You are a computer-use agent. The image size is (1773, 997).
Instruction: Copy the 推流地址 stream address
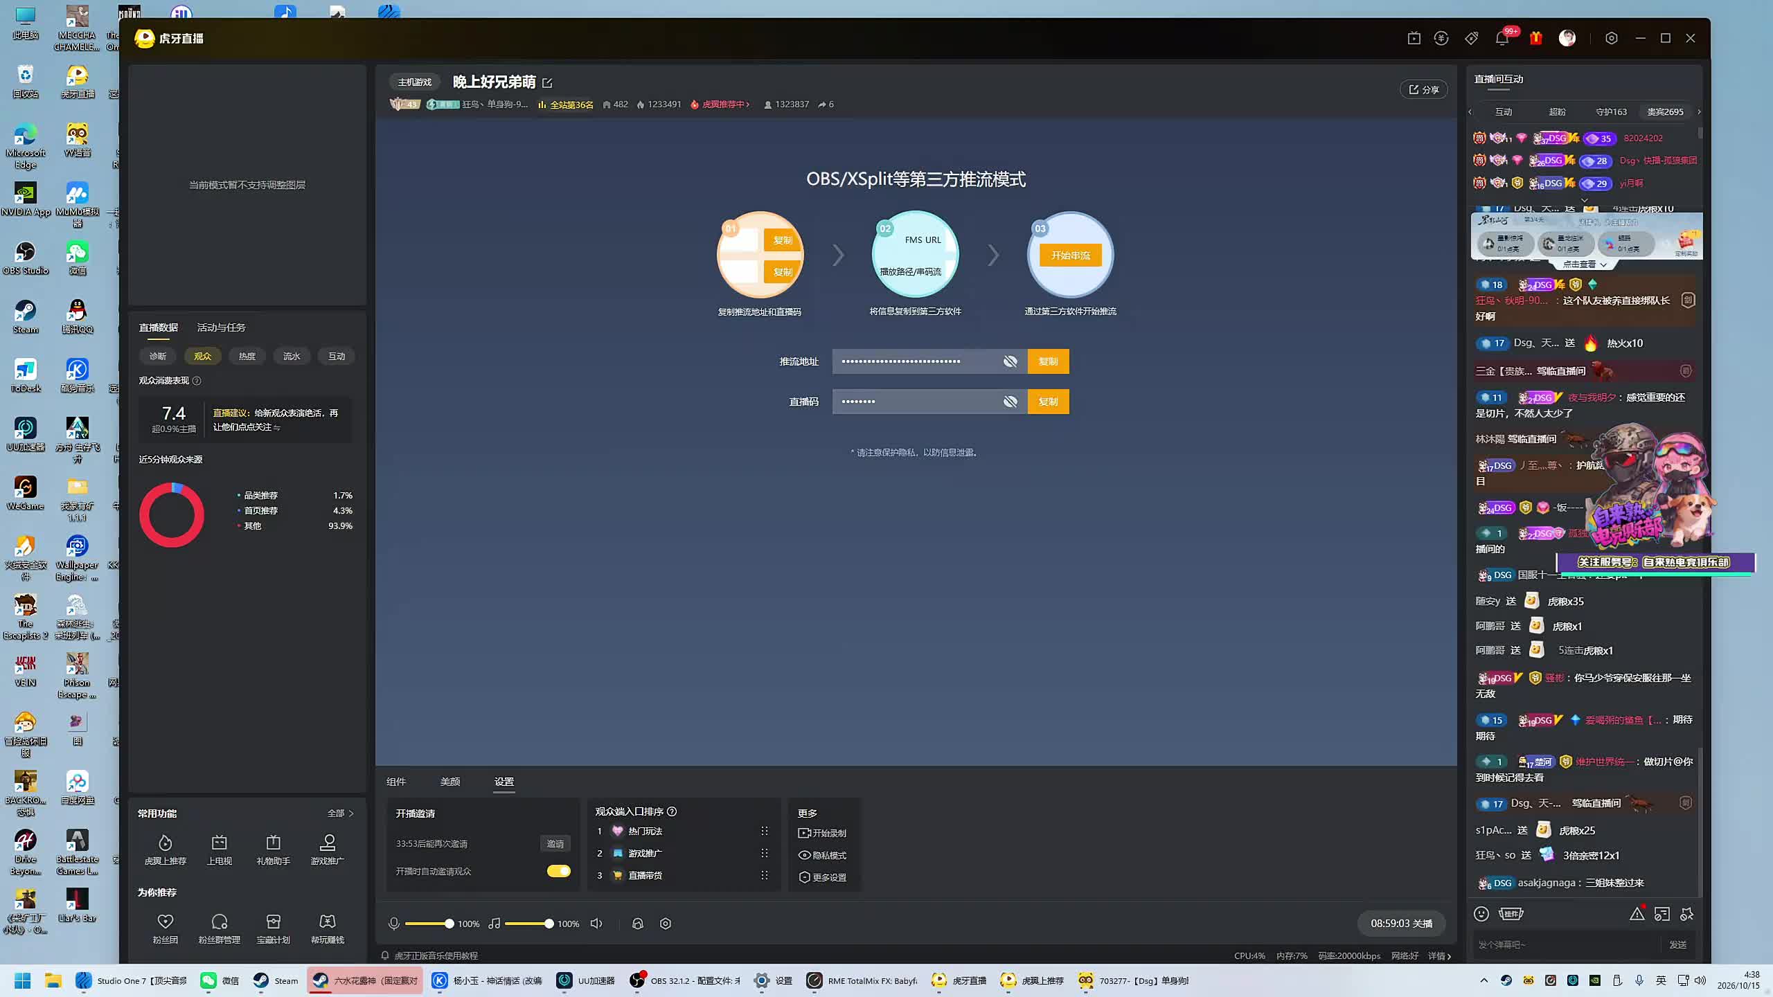tap(1048, 361)
